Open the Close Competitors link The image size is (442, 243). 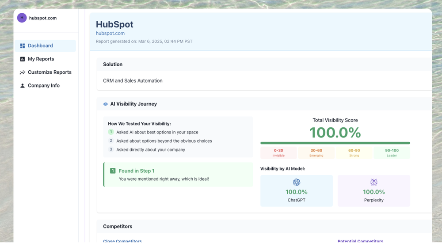tap(122, 241)
